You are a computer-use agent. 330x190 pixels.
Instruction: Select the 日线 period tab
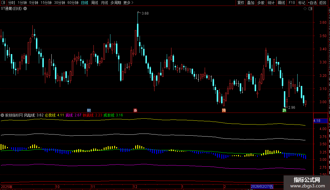pyautogui.click(x=85, y=3)
